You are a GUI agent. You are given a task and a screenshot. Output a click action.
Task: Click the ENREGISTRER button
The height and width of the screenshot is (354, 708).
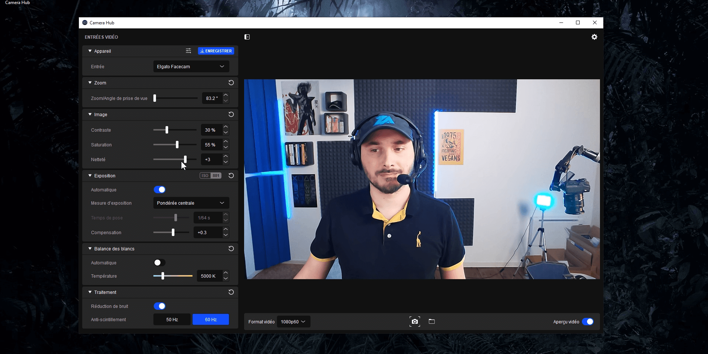(216, 51)
